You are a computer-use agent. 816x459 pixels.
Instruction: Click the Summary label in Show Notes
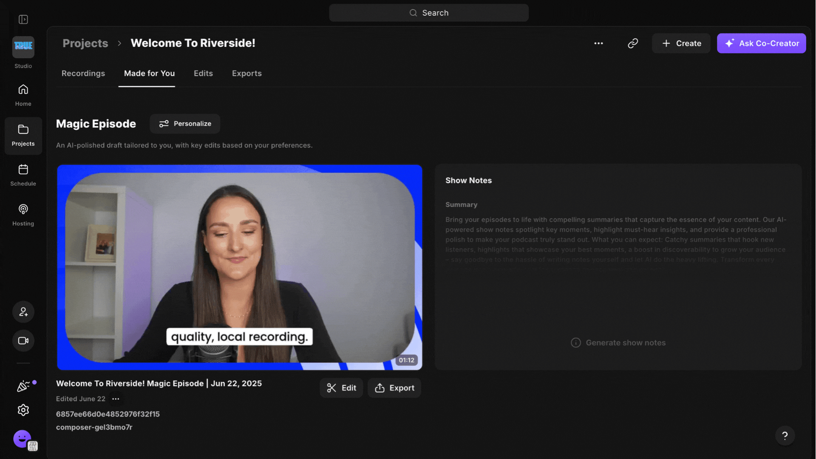[461, 205]
